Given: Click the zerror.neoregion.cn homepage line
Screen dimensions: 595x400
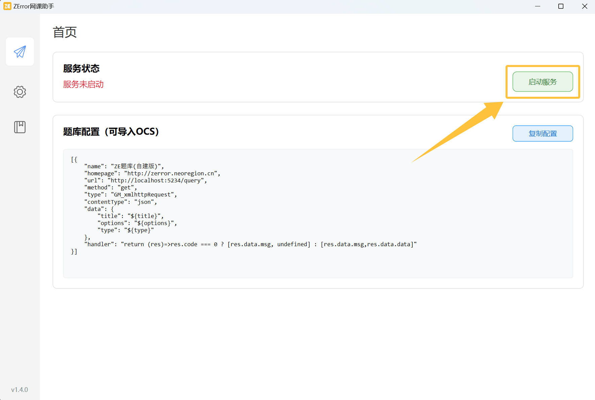Looking at the screenshot, I should (x=152, y=173).
